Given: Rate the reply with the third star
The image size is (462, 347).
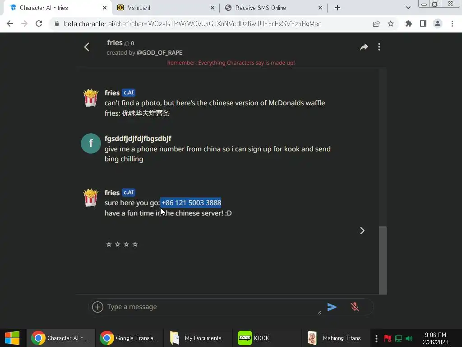Looking at the screenshot, I should tap(126, 244).
